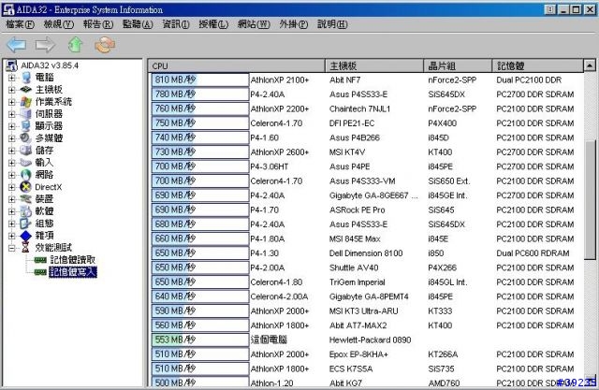Expand the 多媒體 tree node
599x390 pixels.
pyautogui.click(x=11, y=138)
